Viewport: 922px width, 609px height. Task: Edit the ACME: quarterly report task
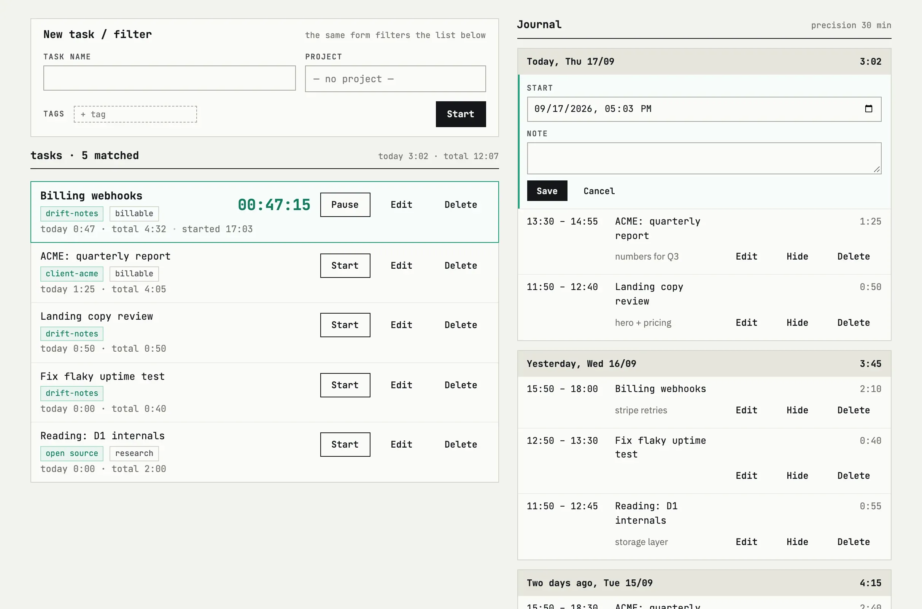(x=401, y=266)
